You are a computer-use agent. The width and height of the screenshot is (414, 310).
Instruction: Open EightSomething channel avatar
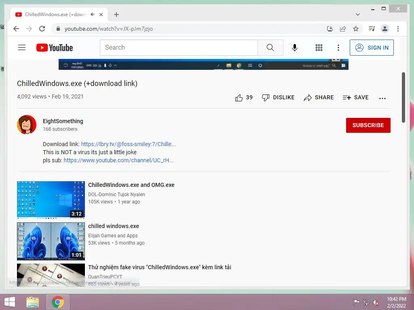(x=27, y=125)
